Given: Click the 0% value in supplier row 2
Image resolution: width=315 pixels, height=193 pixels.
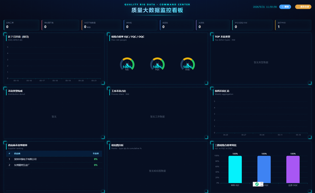Looking at the screenshot, I should (x=96, y=165).
